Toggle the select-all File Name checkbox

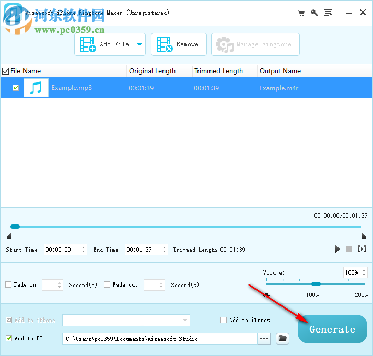pyautogui.click(x=5, y=71)
